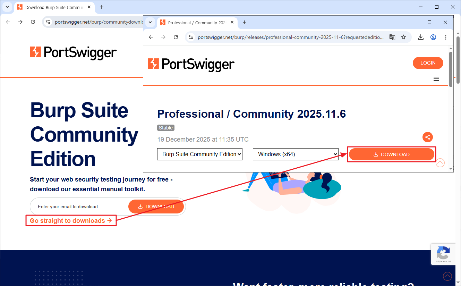461x286 pixels.
Task: Click the Go straight to downloads link
Action: pos(71,220)
